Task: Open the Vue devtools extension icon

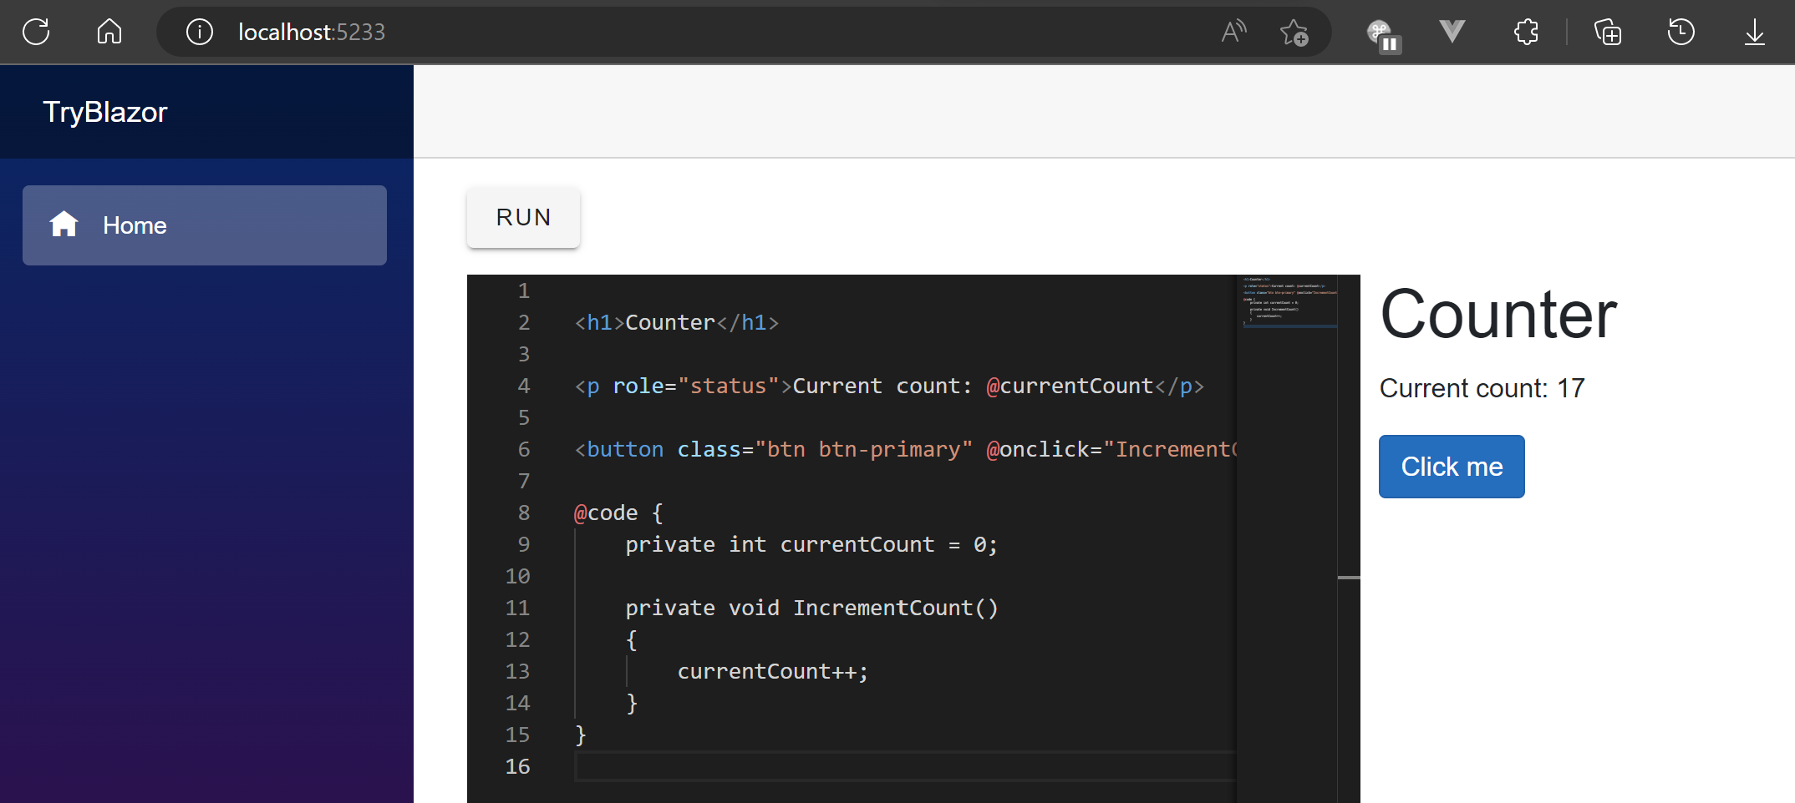Action: click(1452, 33)
